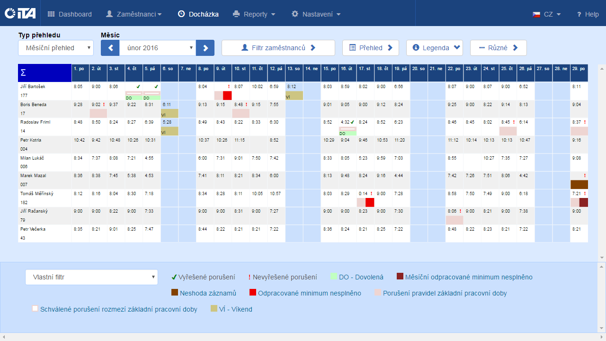Open the únor 2016 month dropdown
The image size is (606, 341).
(157, 48)
